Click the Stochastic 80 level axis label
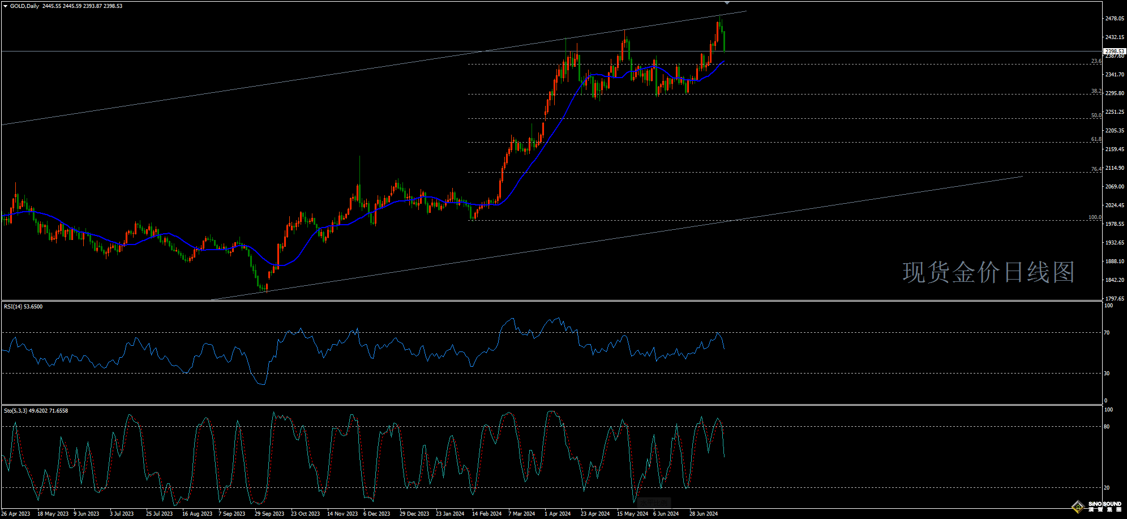Viewport: 1127px width, 519px height. pyautogui.click(x=1107, y=427)
